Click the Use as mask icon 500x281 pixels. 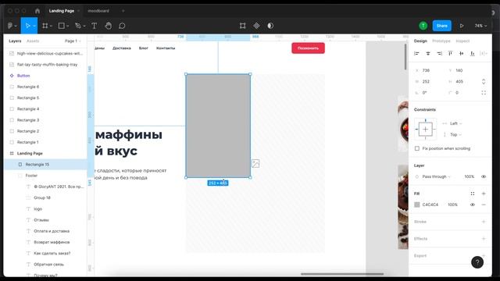tap(270, 26)
